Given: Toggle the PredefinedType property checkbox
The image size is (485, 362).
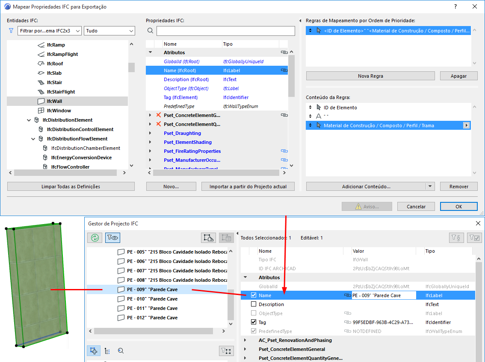Looking at the screenshot, I should click(254, 331).
